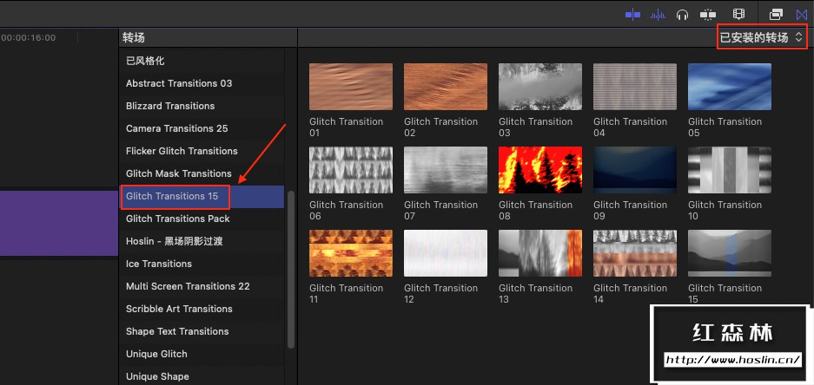Select Glitch Transition 04 thumbnail
Image resolution: width=814 pixels, height=385 pixels.
[635, 87]
